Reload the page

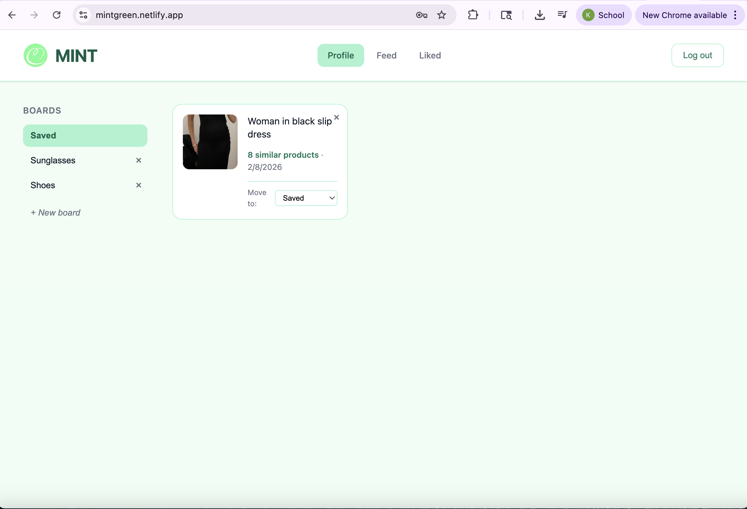coord(57,15)
